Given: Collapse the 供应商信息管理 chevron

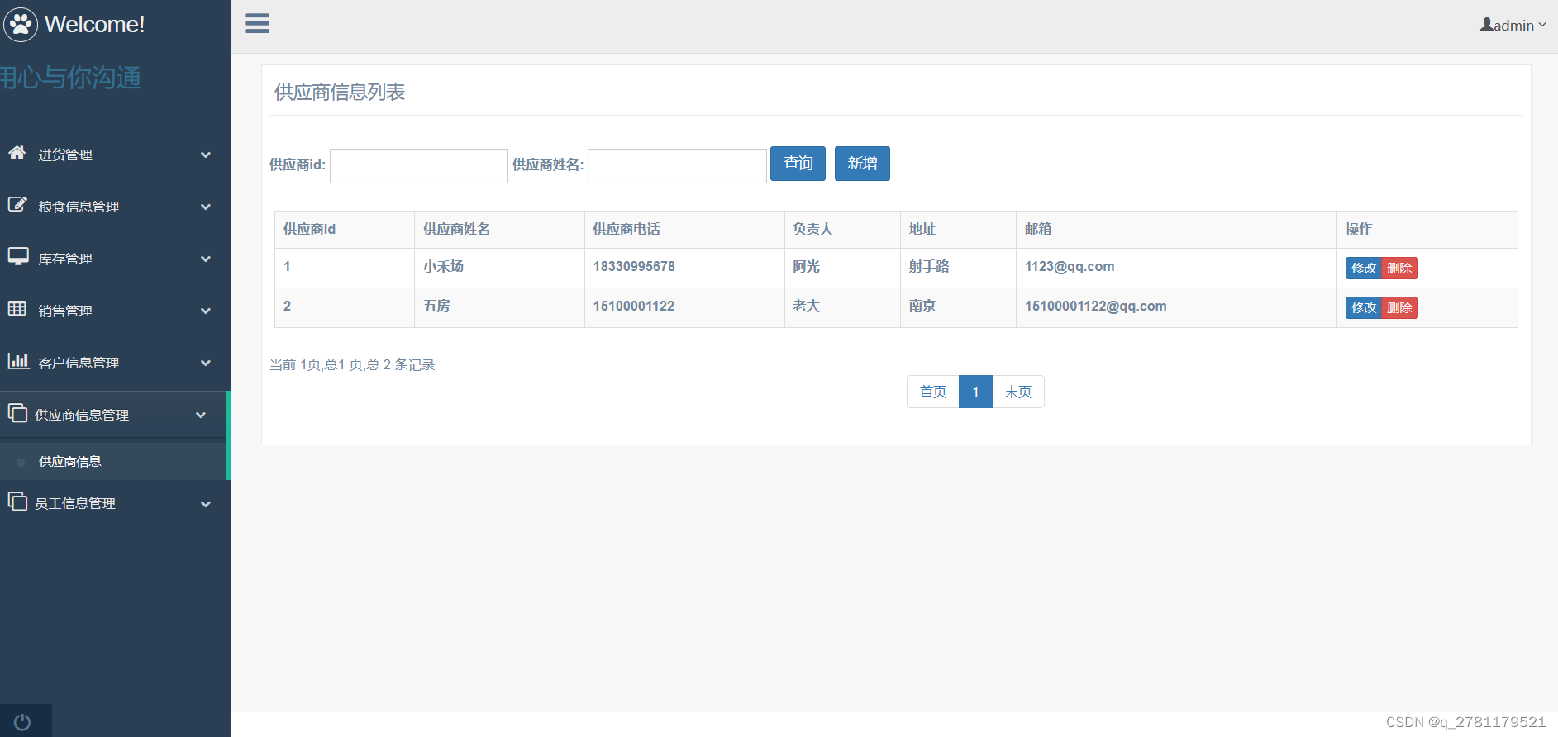Looking at the screenshot, I should pos(201,415).
